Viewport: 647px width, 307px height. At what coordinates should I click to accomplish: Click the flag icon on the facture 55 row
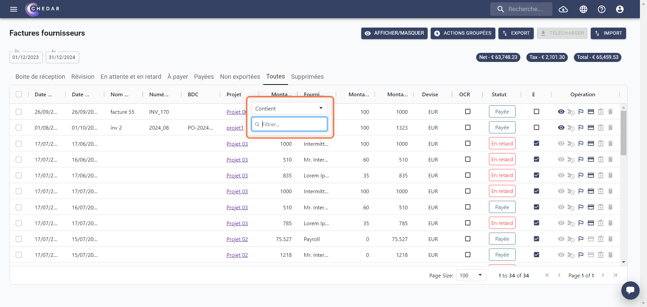tap(581, 112)
